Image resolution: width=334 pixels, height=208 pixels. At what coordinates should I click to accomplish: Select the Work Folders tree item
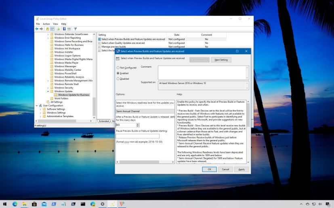point(61,99)
